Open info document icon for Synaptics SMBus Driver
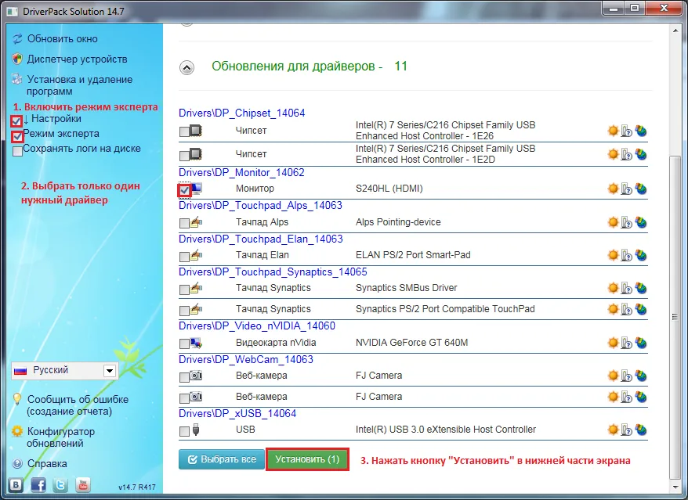The width and height of the screenshot is (688, 500). (x=627, y=289)
